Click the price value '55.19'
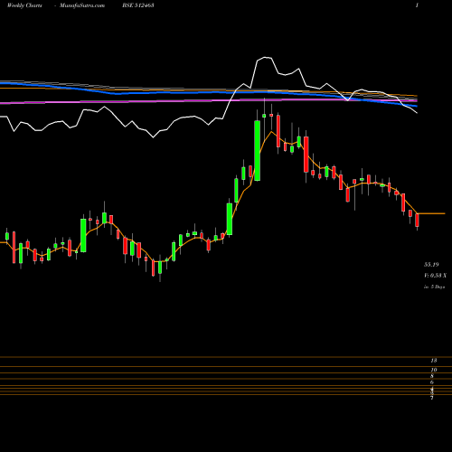This screenshot has width=452, height=452. (431, 265)
